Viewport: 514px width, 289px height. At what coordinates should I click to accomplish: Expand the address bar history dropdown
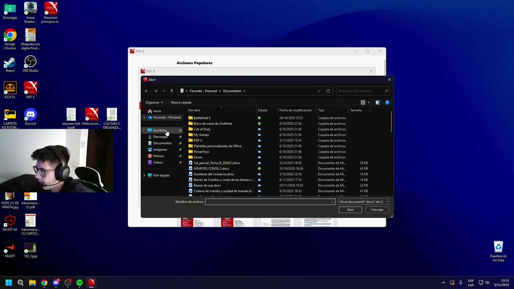coord(319,91)
